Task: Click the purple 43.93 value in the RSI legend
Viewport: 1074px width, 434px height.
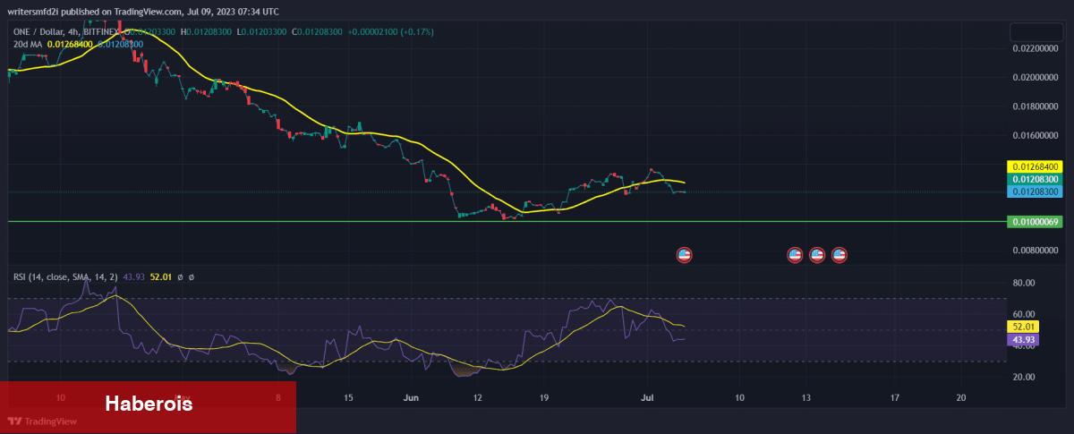Action: (x=133, y=277)
